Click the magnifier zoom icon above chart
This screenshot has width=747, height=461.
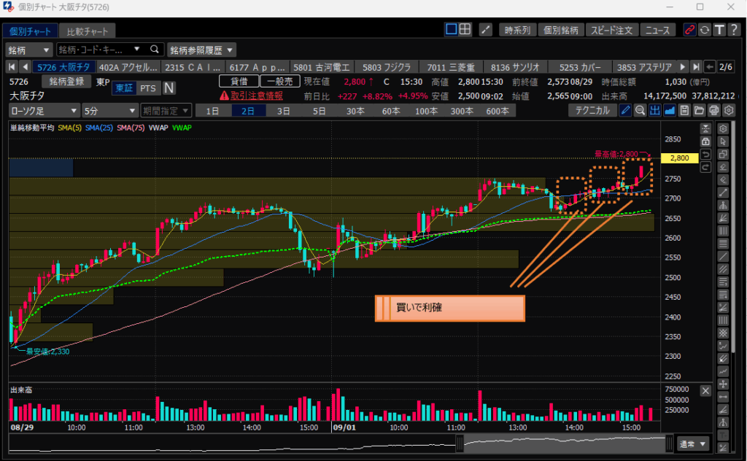click(640, 111)
